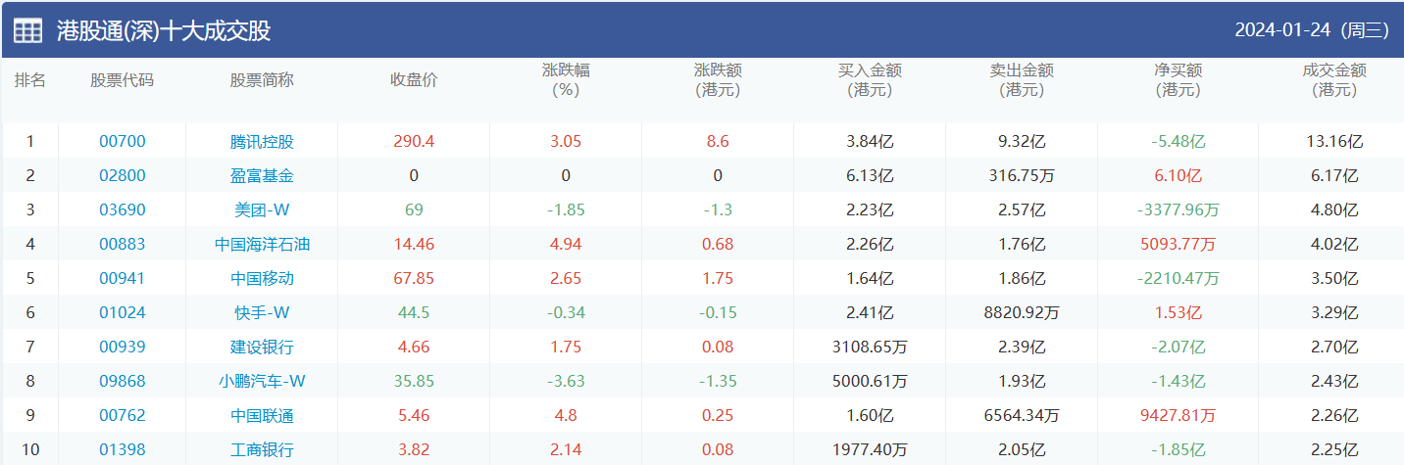Image resolution: width=1404 pixels, height=465 pixels.
Task: Open 工商银行 stock link
Action: pyautogui.click(x=262, y=450)
